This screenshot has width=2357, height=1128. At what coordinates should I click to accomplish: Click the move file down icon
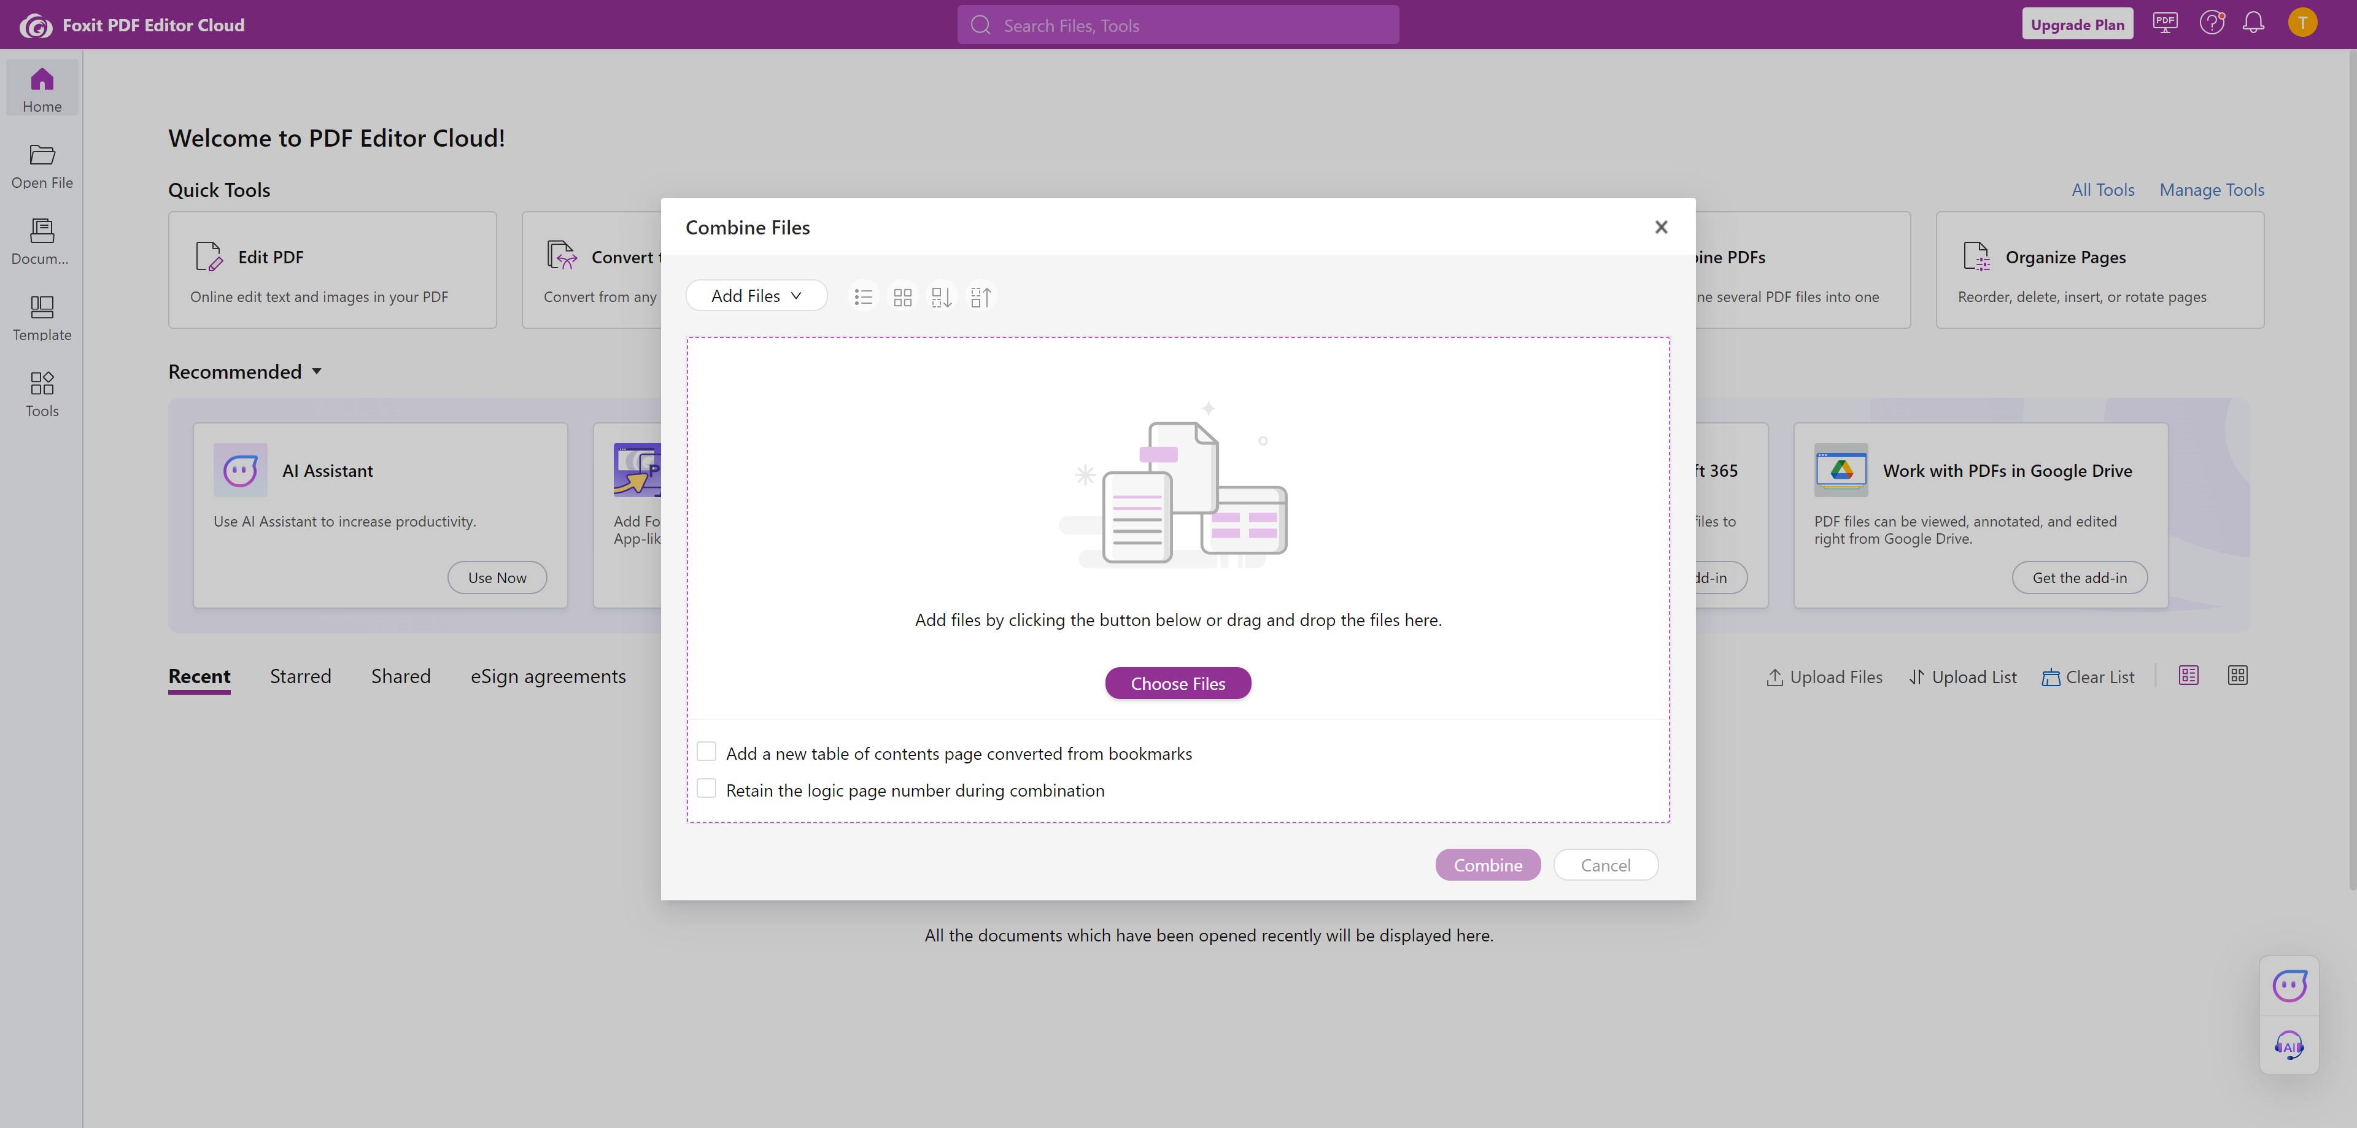pos(942,296)
